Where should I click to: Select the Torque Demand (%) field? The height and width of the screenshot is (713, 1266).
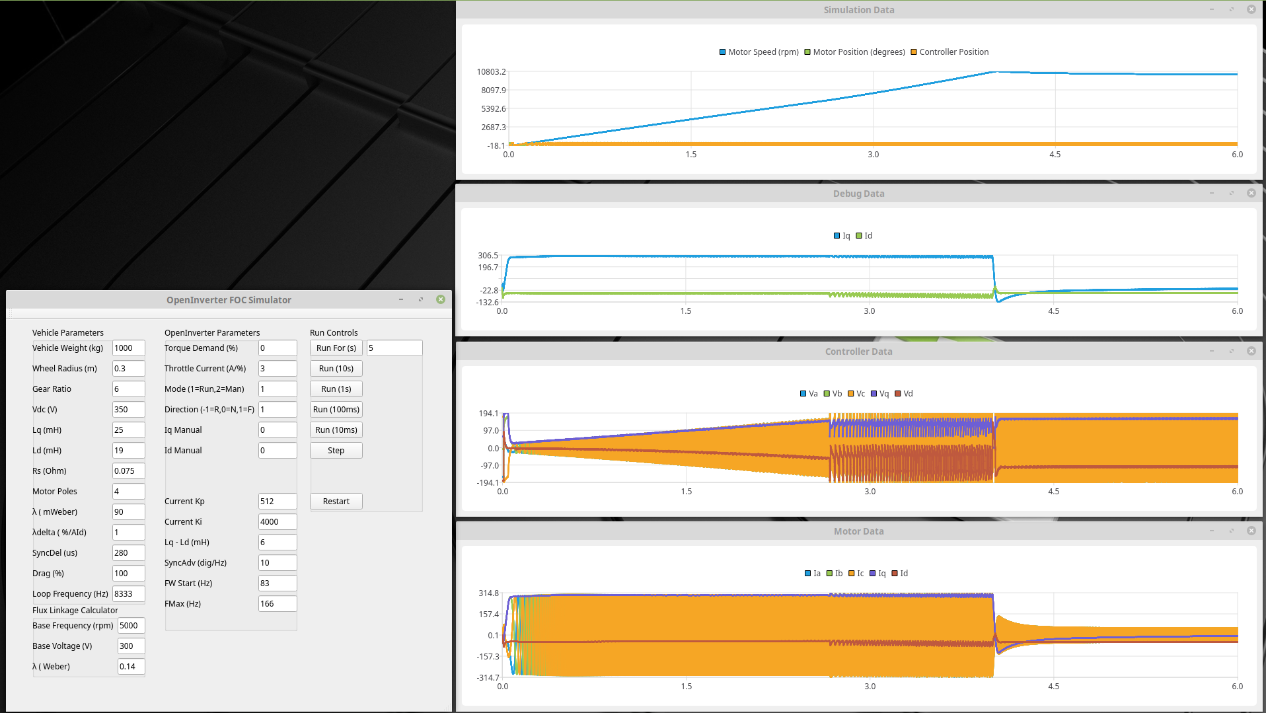click(277, 348)
